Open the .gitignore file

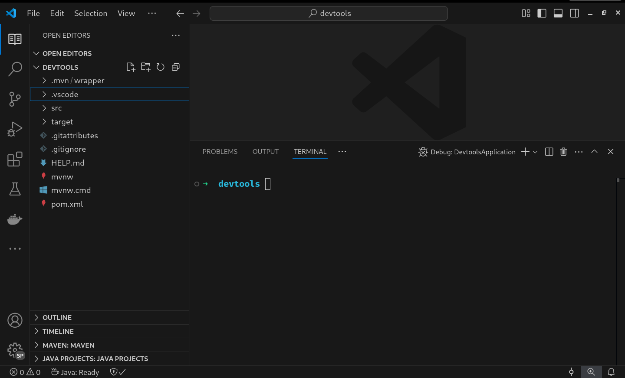pyautogui.click(x=109, y=149)
